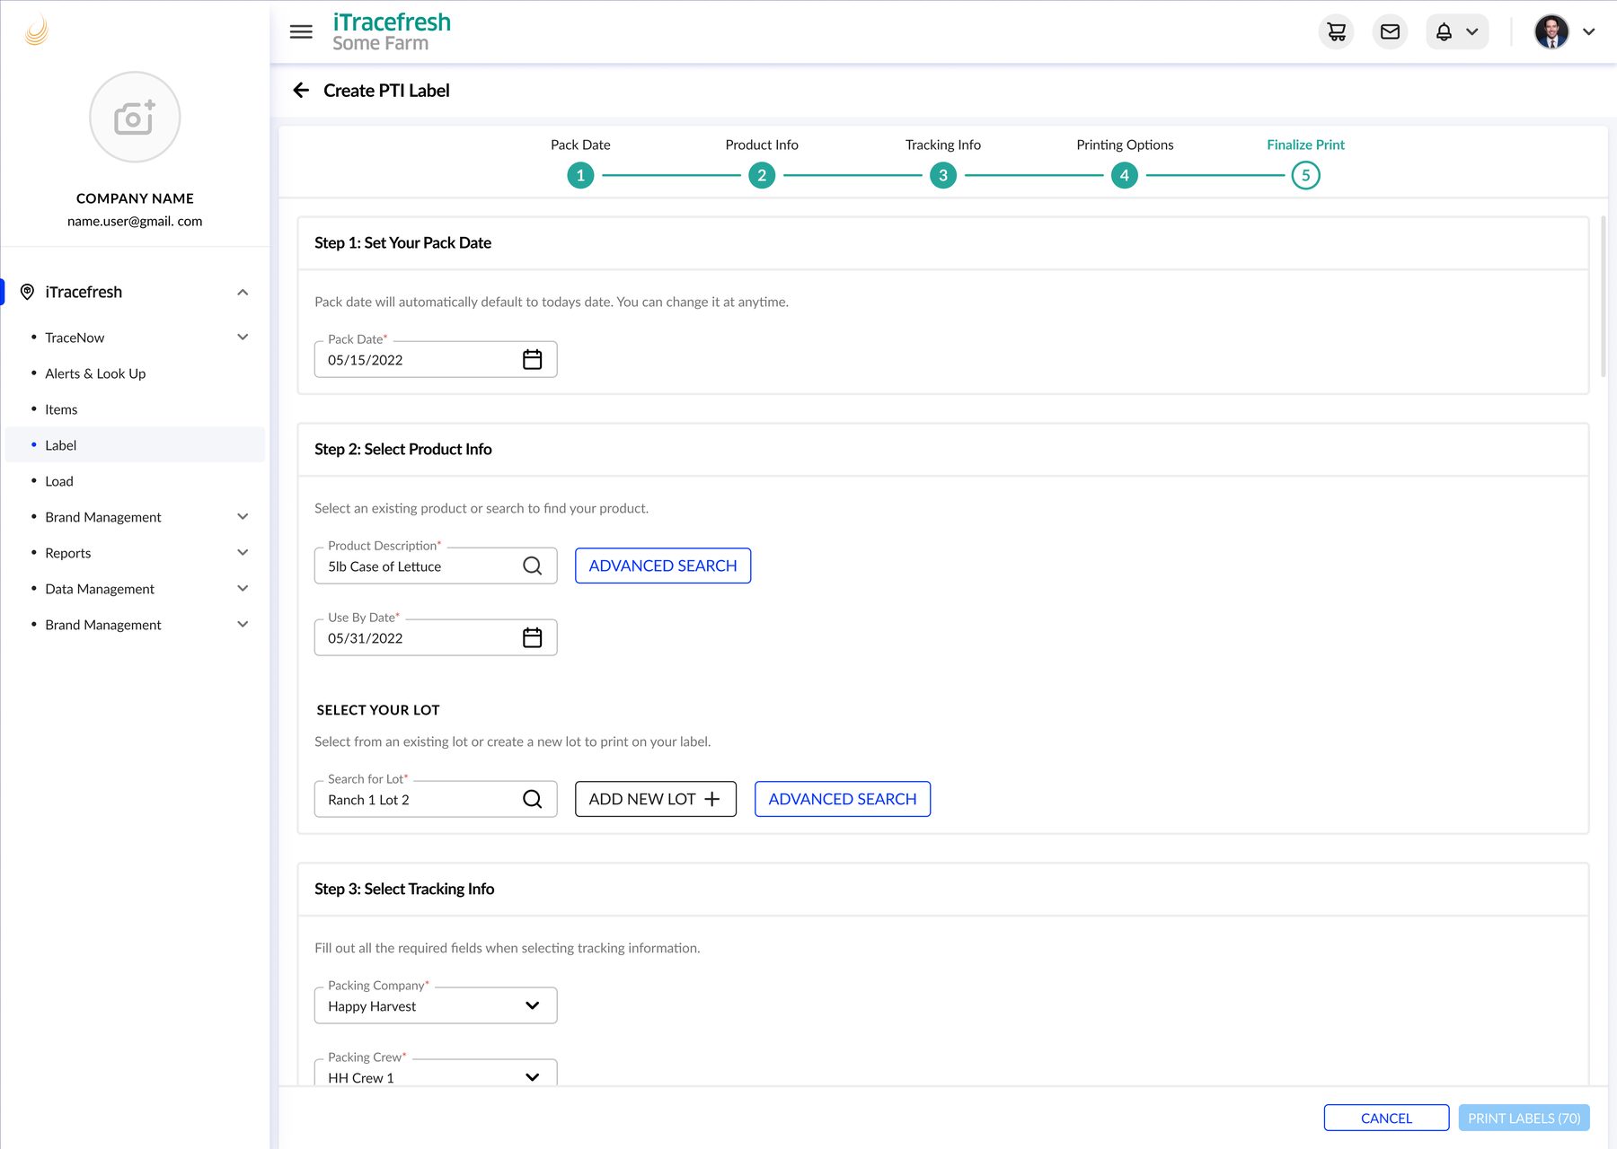The width and height of the screenshot is (1617, 1149).
Task: Select the Label sidebar entry
Action: point(135,445)
